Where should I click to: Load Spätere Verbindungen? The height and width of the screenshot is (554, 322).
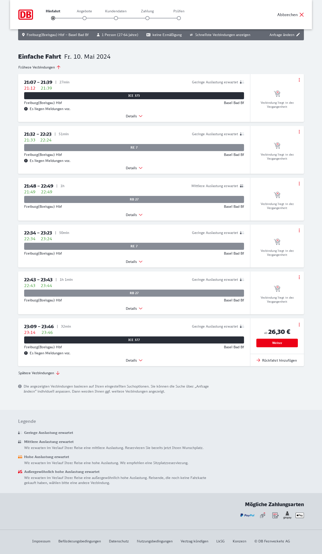click(x=39, y=373)
